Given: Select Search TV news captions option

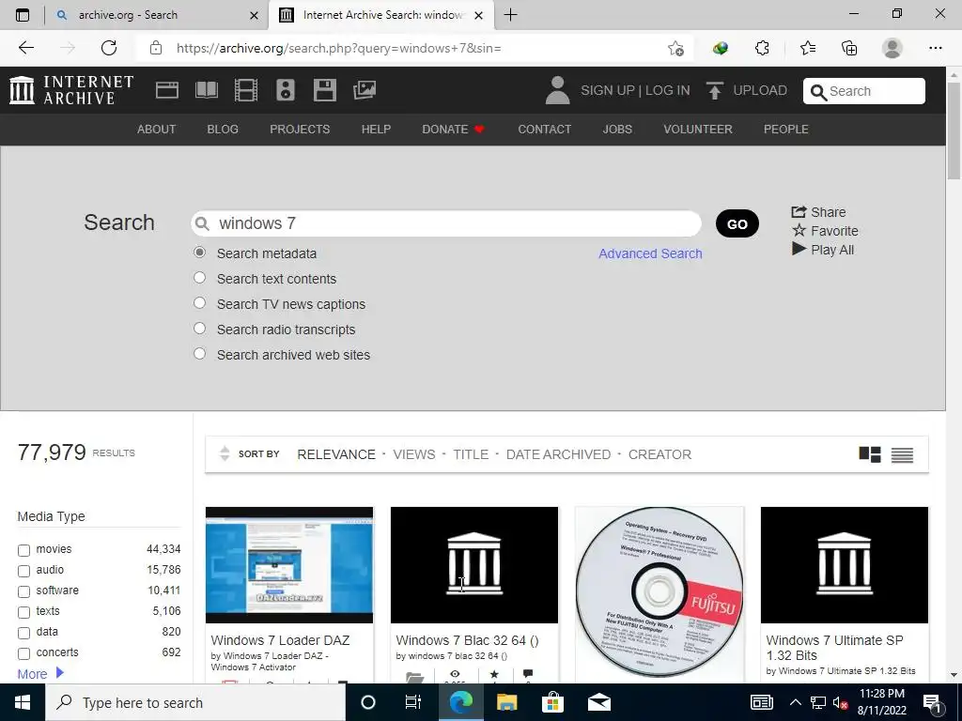Looking at the screenshot, I should 199,303.
